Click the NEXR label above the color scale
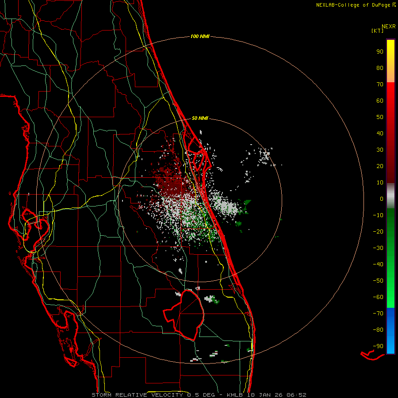This screenshot has height=398, width=398. 389,27
